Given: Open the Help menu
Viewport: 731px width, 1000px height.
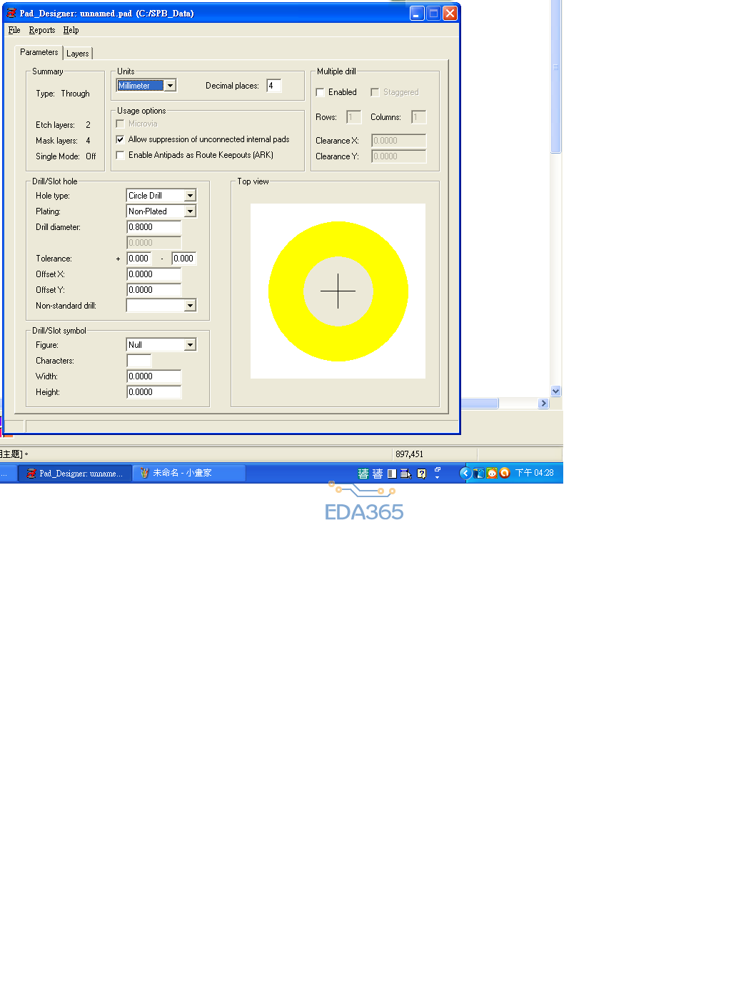Looking at the screenshot, I should [71, 30].
